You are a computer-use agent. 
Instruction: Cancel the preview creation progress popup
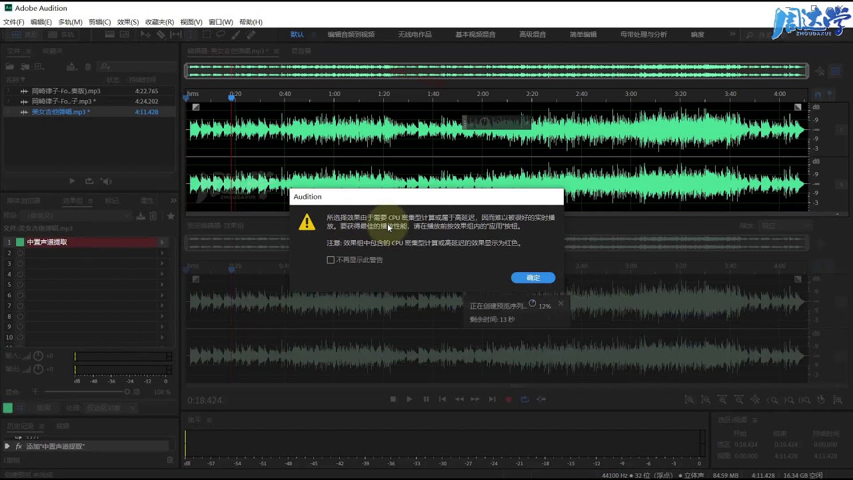[x=560, y=303]
